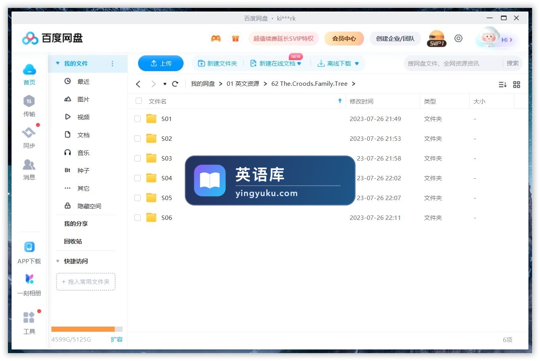The image size is (540, 361).
Task: Open 回收站 in the sidebar
Action: coord(73,241)
